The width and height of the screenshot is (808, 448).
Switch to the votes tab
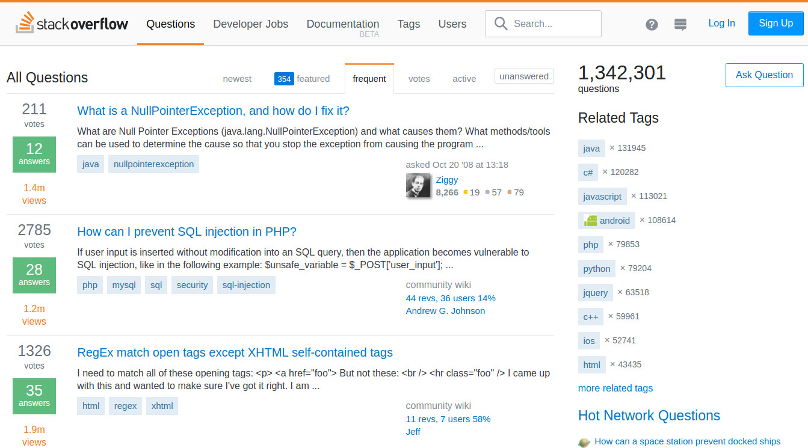pos(419,78)
